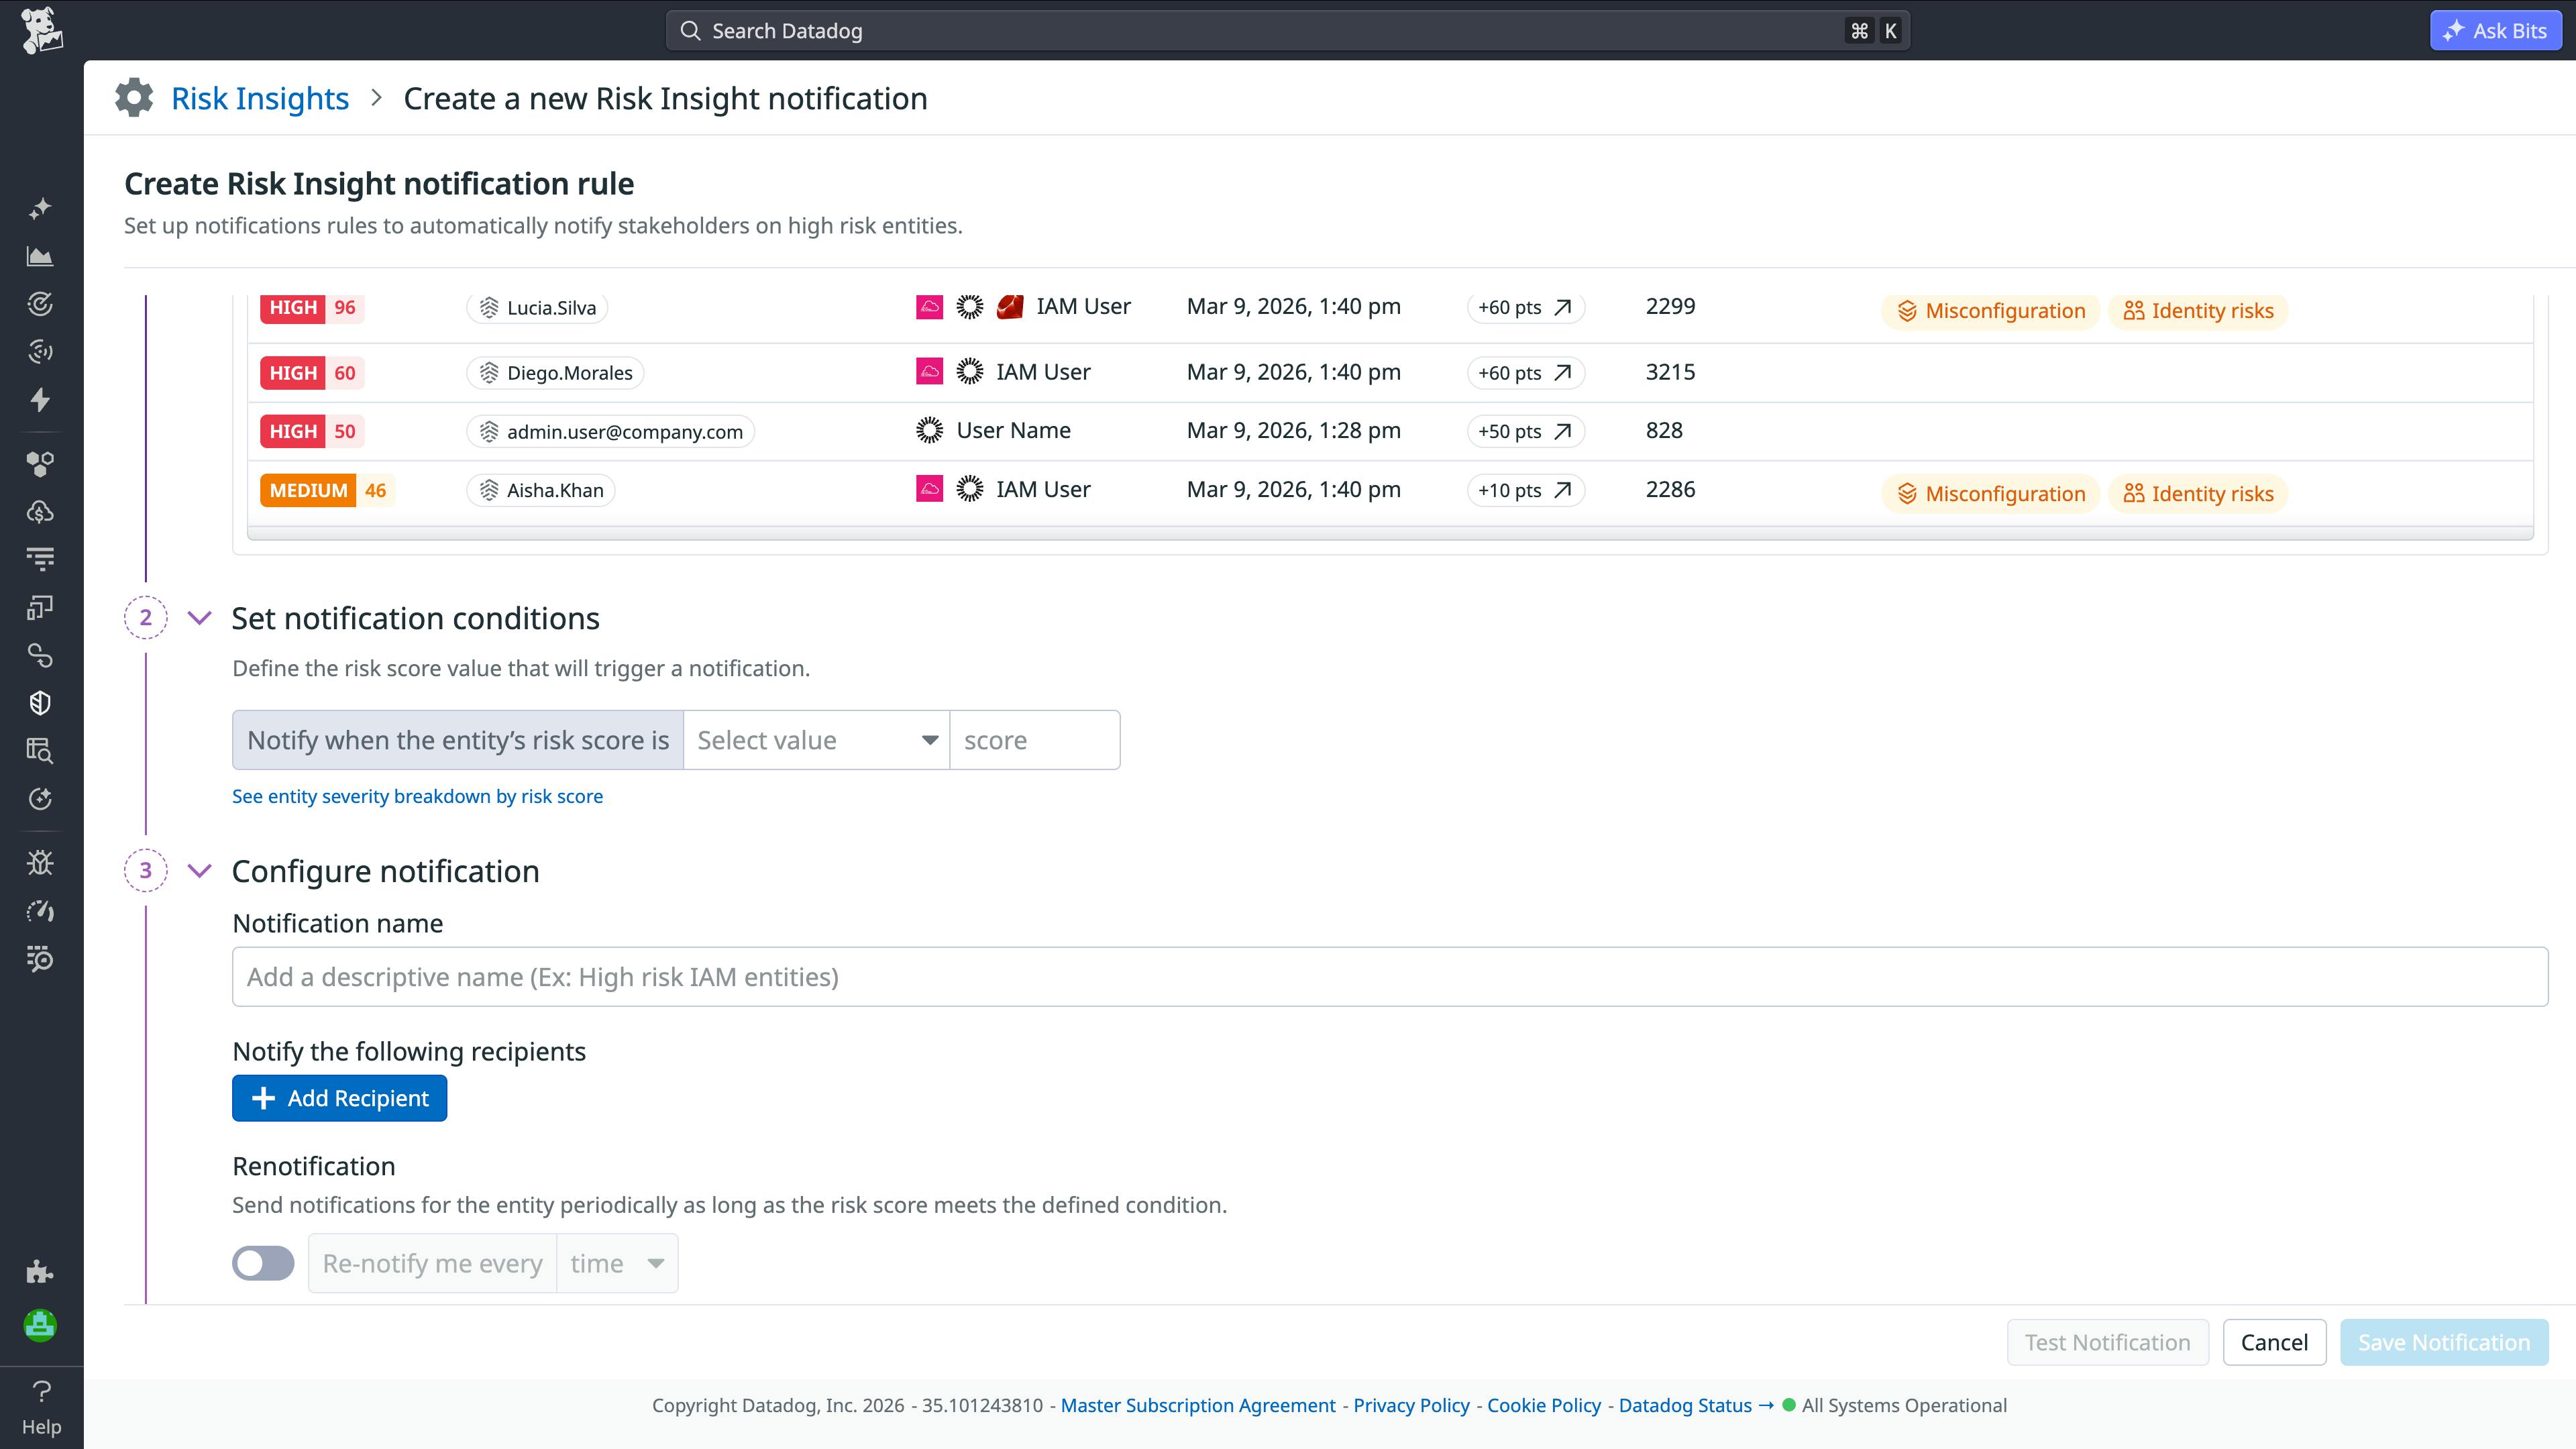Click the gear icon beside Risk Insights breadcrumb
This screenshot has height=1449, width=2576.
(x=134, y=98)
